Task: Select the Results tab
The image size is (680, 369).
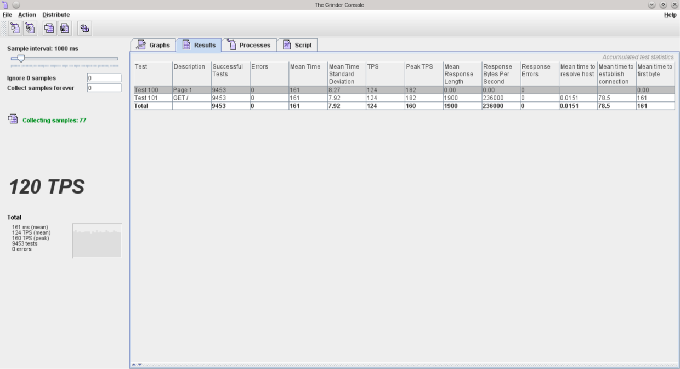Action: [199, 45]
